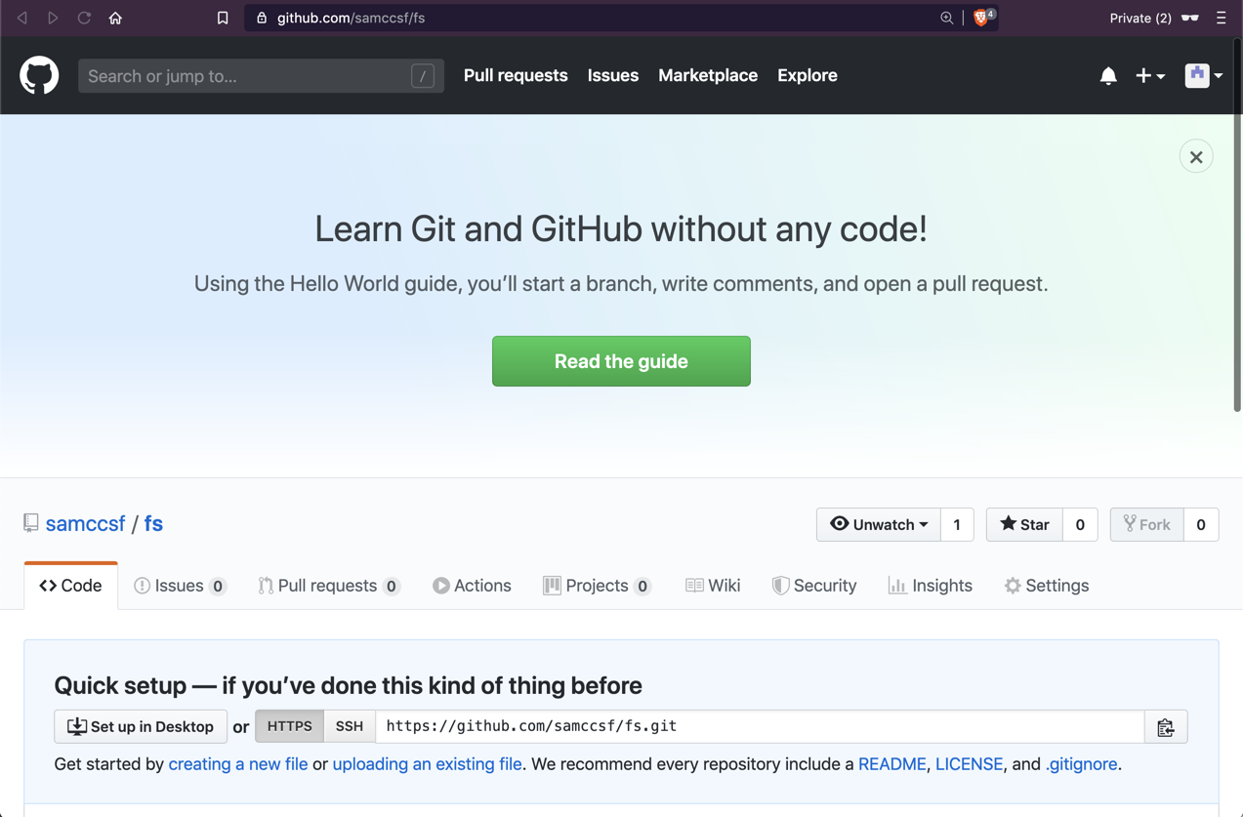The height and width of the screenshot is (817, 1243).
Task: Click the Private window glasses icon
Action: coord(1189,18)
